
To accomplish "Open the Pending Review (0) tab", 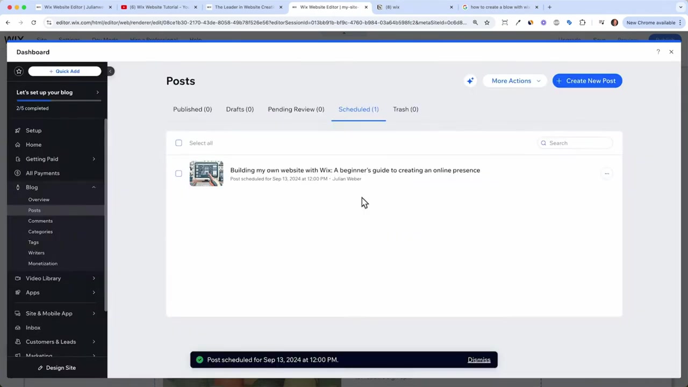I will point(296,109).
